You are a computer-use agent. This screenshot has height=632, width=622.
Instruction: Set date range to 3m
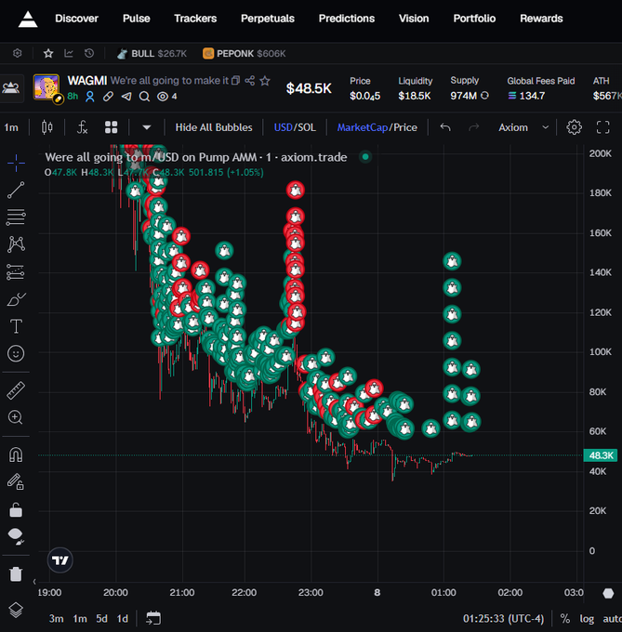[x=57, y=618]
